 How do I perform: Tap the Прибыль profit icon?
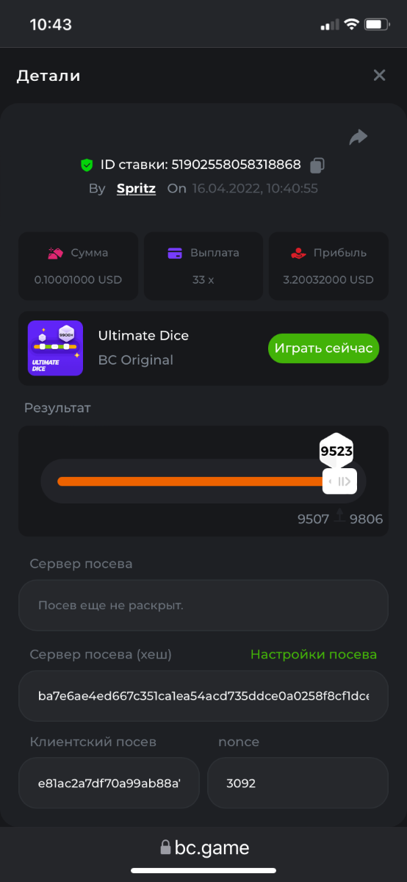298,253
